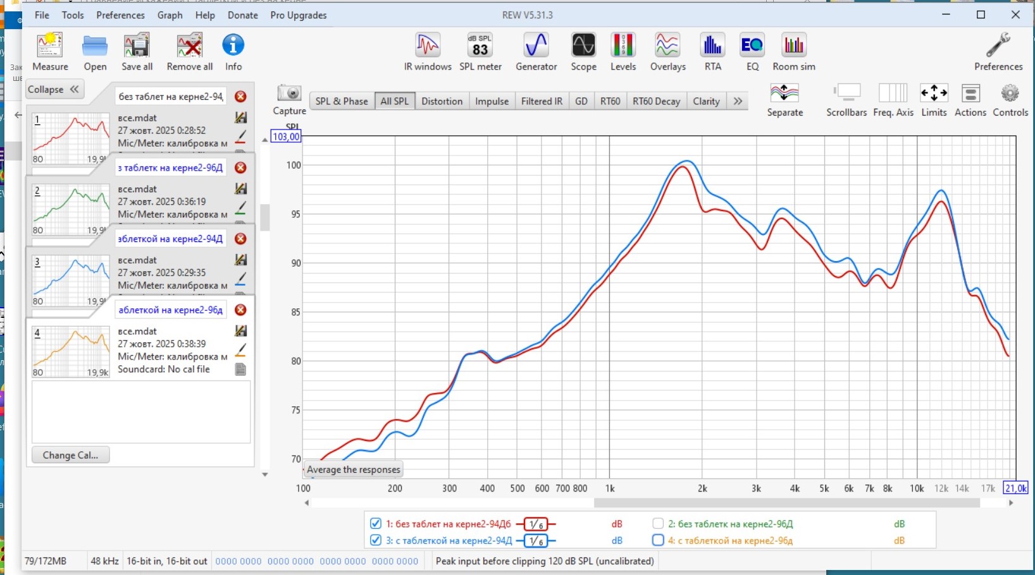This screenshot has width=1035, height=575.
Task: Change trace colour for measurement 2 (green pencil)
Action: point(240,209)
